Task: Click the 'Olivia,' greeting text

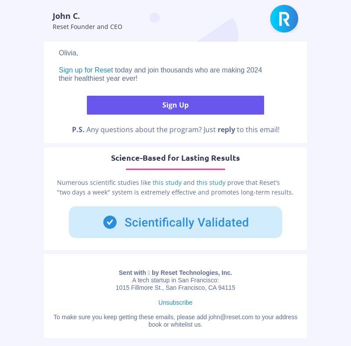Action: (x=68, y=53)
